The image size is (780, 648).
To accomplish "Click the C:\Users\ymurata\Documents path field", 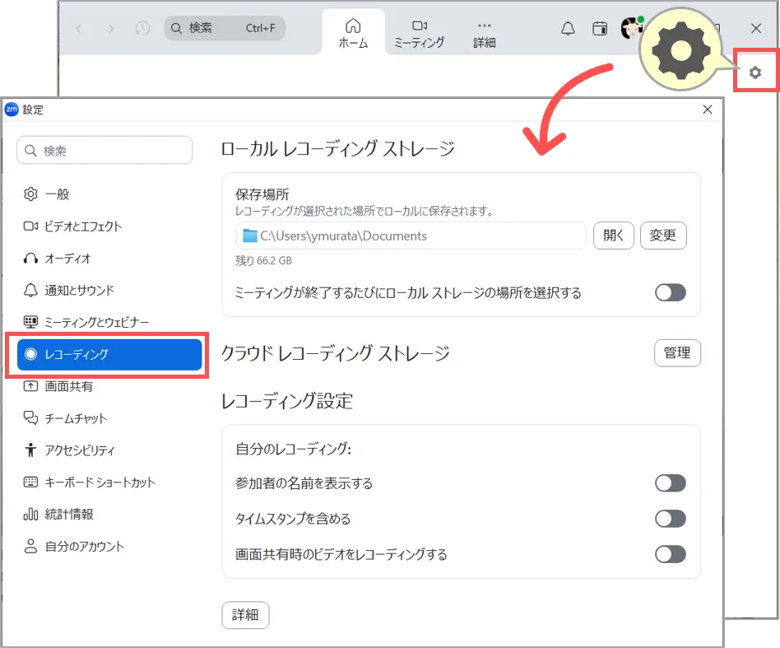I will pos(411,235).
